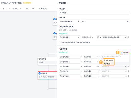Image resolution: width=131 pixels, height=98 pixels.
Task: Open the 等于任意一个 operator dropdown
Action: 88,37
